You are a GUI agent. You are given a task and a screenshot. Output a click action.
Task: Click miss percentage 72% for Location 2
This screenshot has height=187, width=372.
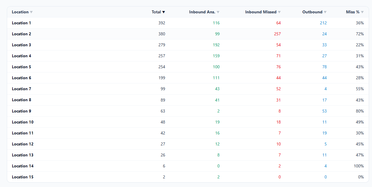[x=360, y=34]
